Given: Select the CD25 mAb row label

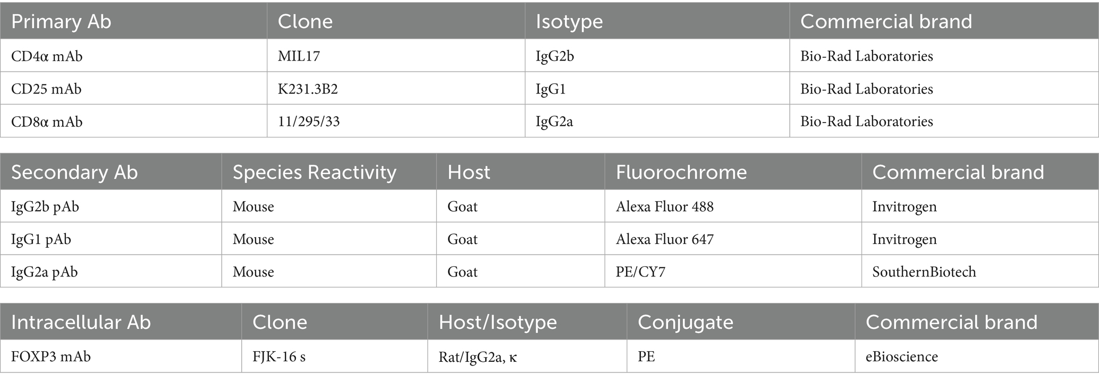Looking at the screenshot, I should (x=46, y=89).
